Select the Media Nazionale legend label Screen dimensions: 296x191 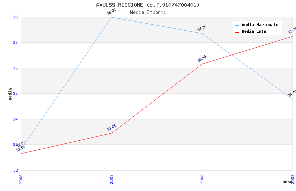point(260,25)
